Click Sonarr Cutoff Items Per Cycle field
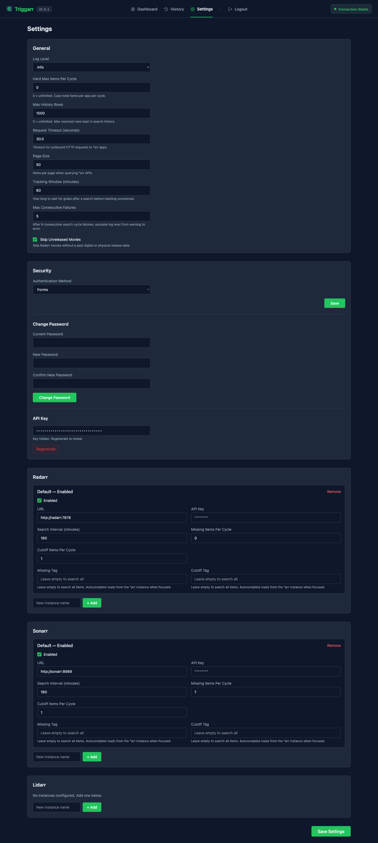378x843 pixels. pos(112,712)
